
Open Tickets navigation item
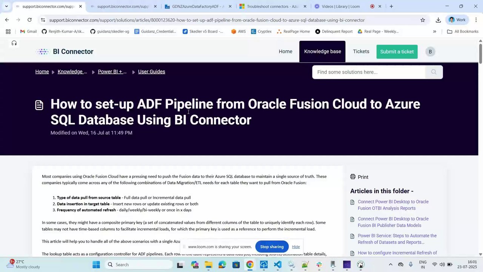[361, 51]
